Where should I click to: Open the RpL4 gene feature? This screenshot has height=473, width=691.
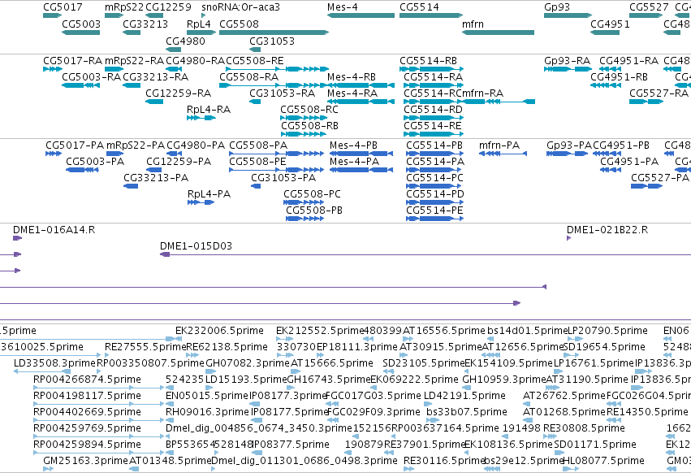point(201,33)
